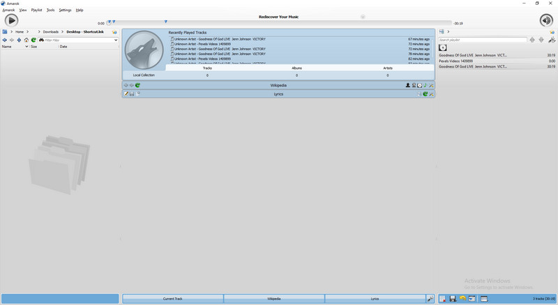Click Downloads in the breadcrumb path
The height and width of the screenshot is (305, 558).
[50, 31]
